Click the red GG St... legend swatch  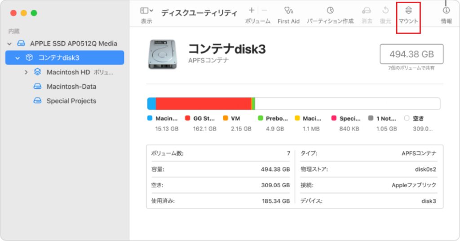pyautogui.click(x=187, y=118)
